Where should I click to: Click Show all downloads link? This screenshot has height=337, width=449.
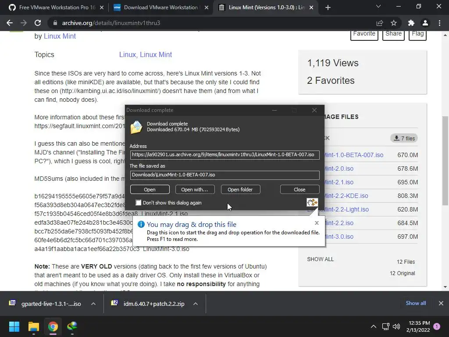(416, 303)
